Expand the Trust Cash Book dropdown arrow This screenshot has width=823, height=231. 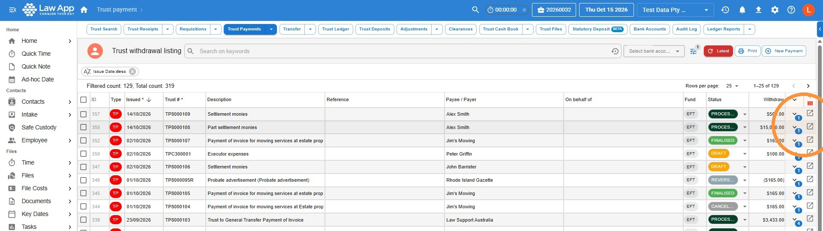(528, 29)
